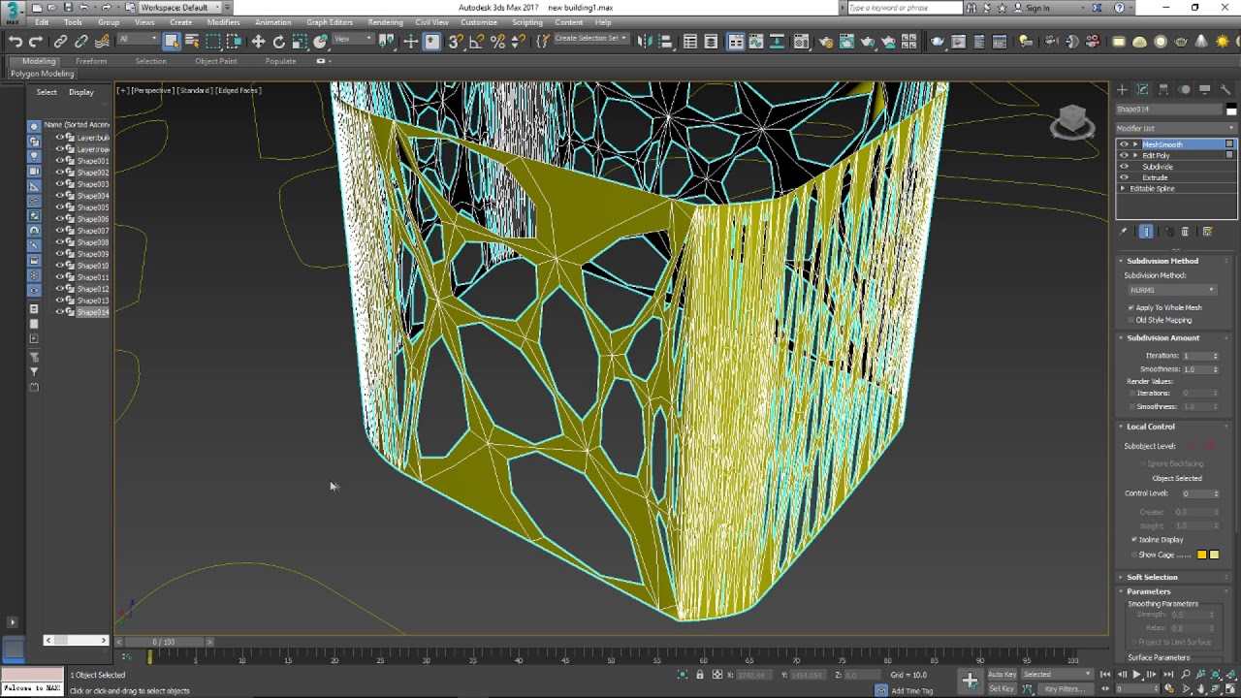Screen dimensions: 1241x698
Task: Open the NURMS subdivision method dropdown
Action: point(1171,290)
